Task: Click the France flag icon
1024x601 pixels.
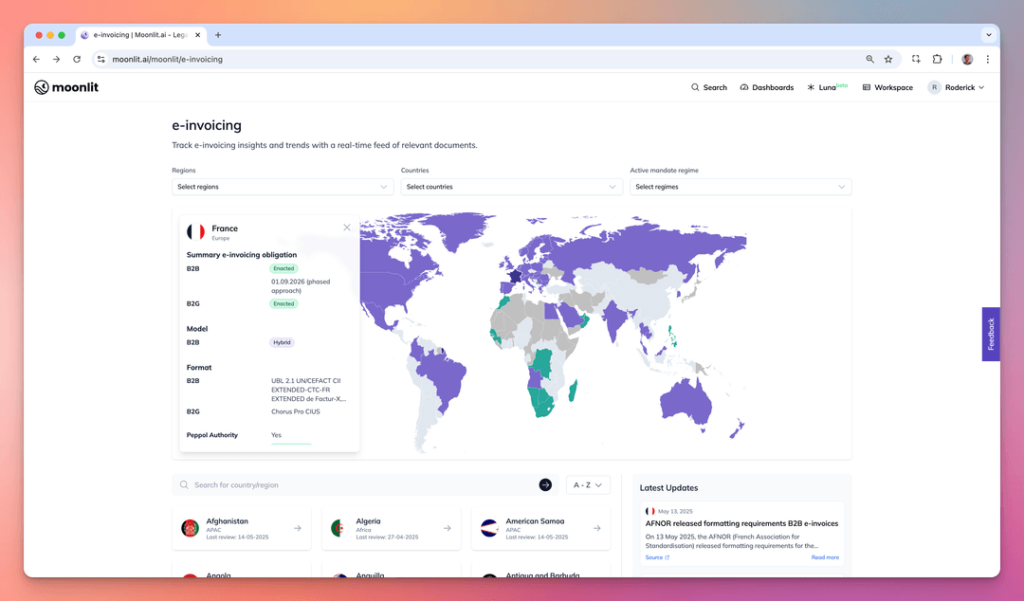Action: (x=196, y=232)
